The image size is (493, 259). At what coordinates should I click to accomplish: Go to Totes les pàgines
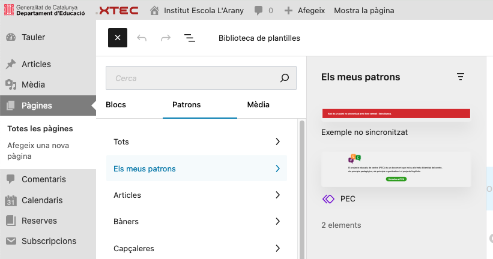pyautogui.click(x=40, y=129)
